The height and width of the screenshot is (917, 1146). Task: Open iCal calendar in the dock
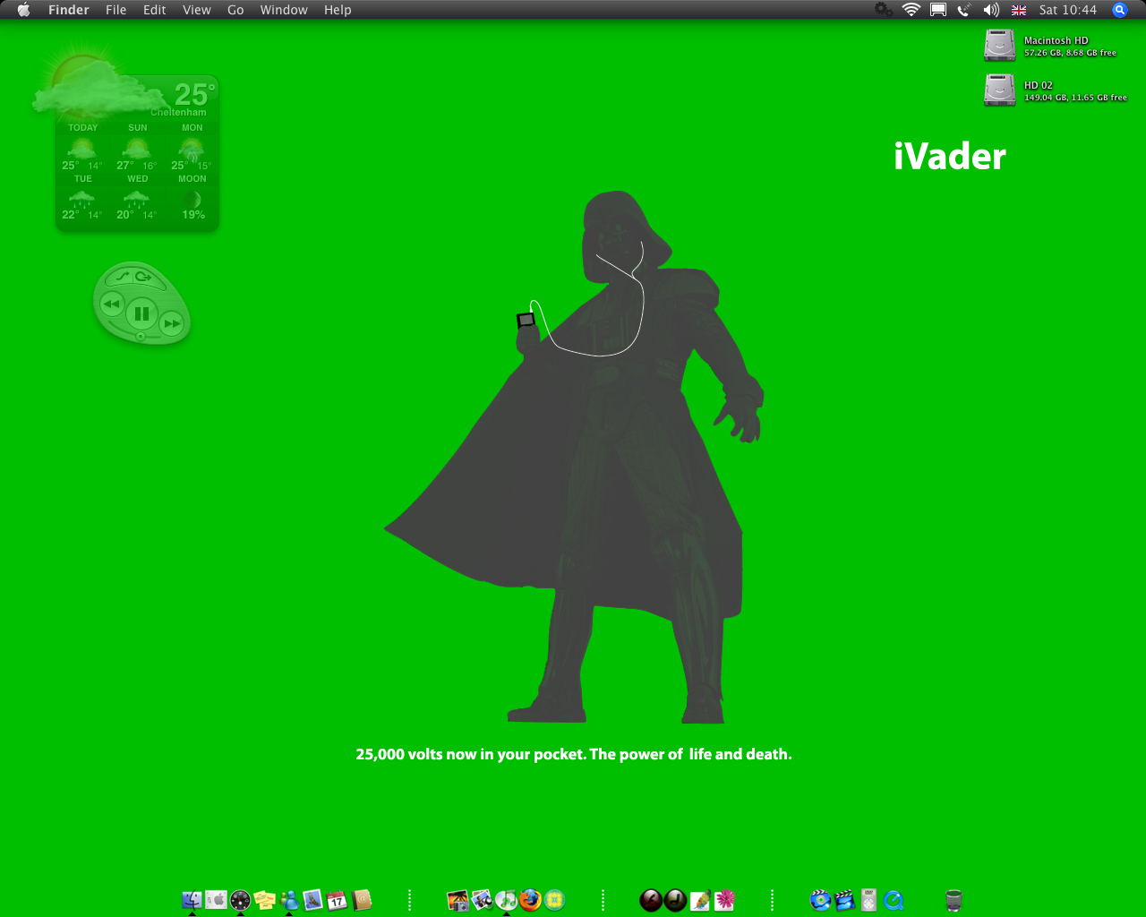point(337,900)
